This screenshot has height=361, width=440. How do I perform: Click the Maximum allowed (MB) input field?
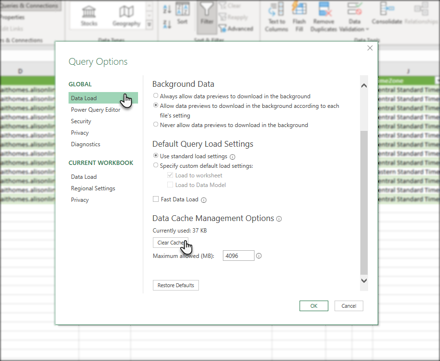click(239, 256)
